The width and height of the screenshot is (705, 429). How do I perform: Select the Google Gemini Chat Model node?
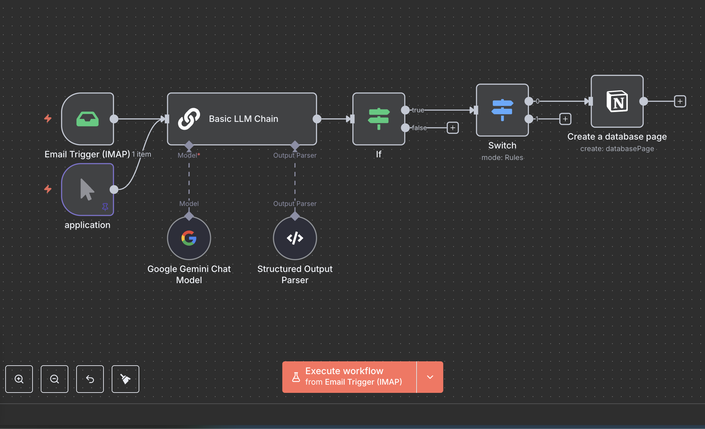[189, 238]
